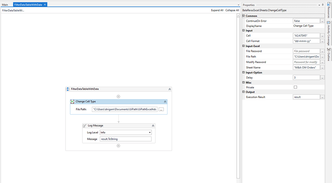Collapse the Output properties section
Image resolution: width=332 pixels, height=183 pixels.
click(x=243, y=92)
